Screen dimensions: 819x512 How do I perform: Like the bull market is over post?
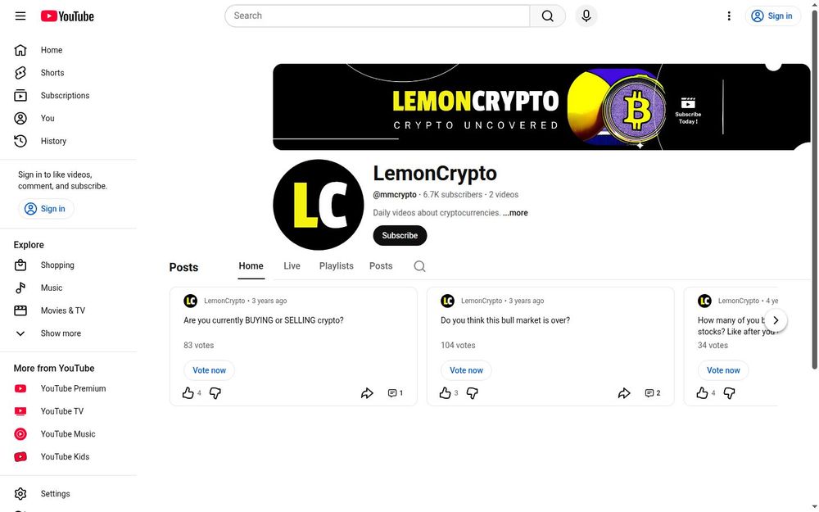click(445, 393)
